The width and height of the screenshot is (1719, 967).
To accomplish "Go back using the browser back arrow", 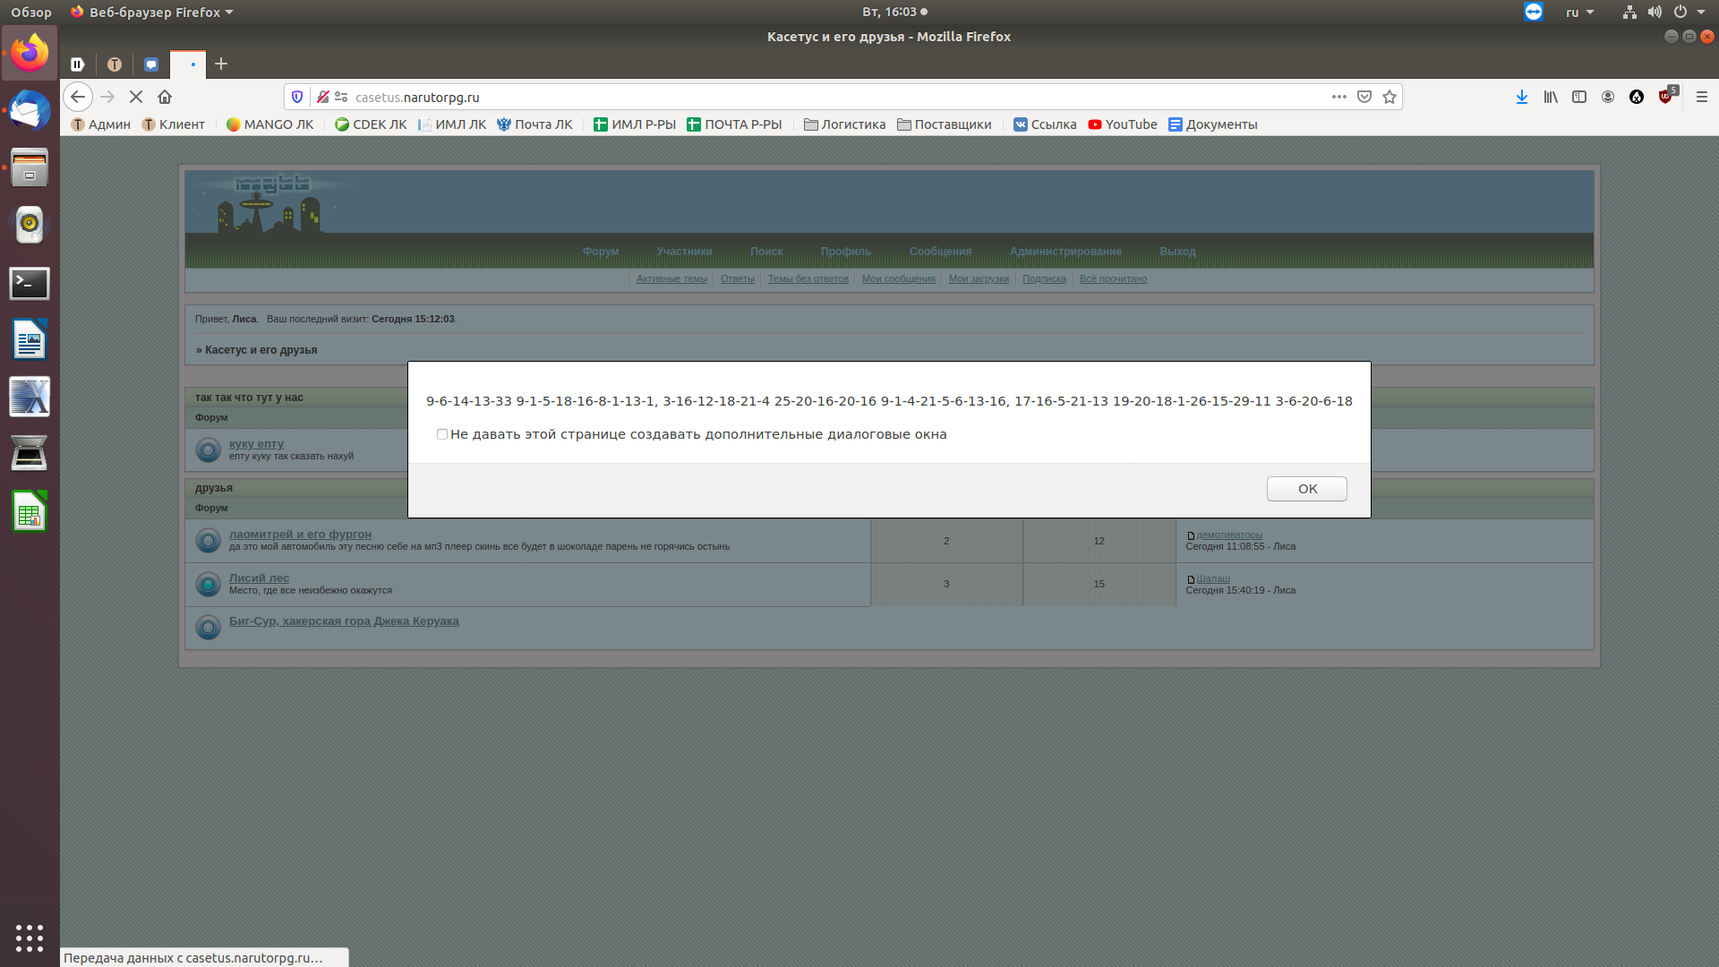I will coord(78,97).
